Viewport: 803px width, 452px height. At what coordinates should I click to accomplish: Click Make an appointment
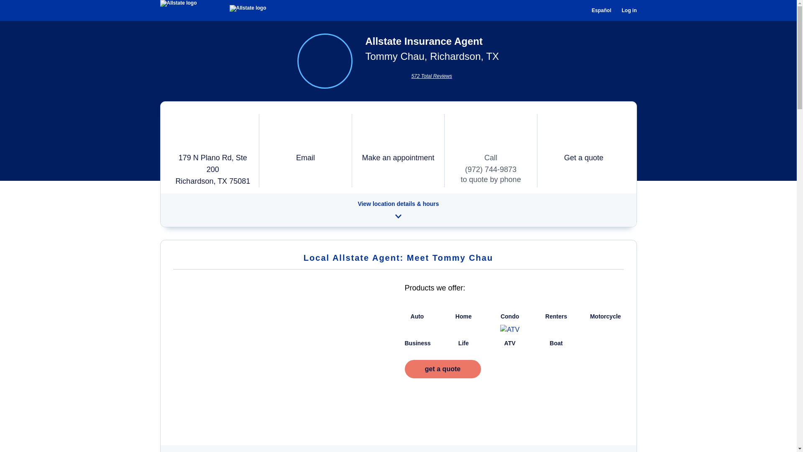[x=398, y=158]
